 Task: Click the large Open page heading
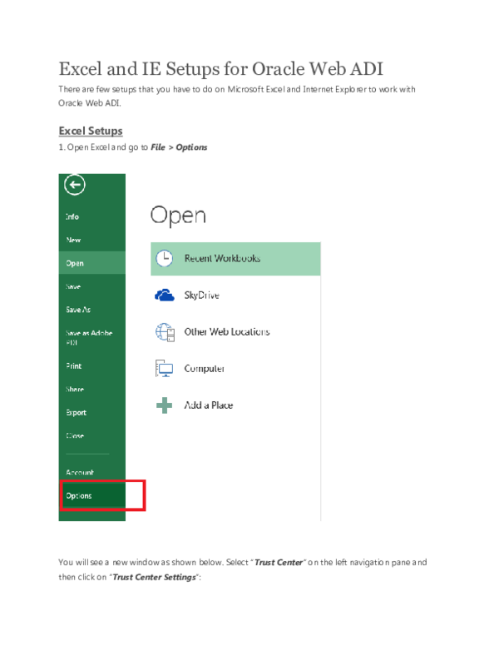click(x=178, y=216)
